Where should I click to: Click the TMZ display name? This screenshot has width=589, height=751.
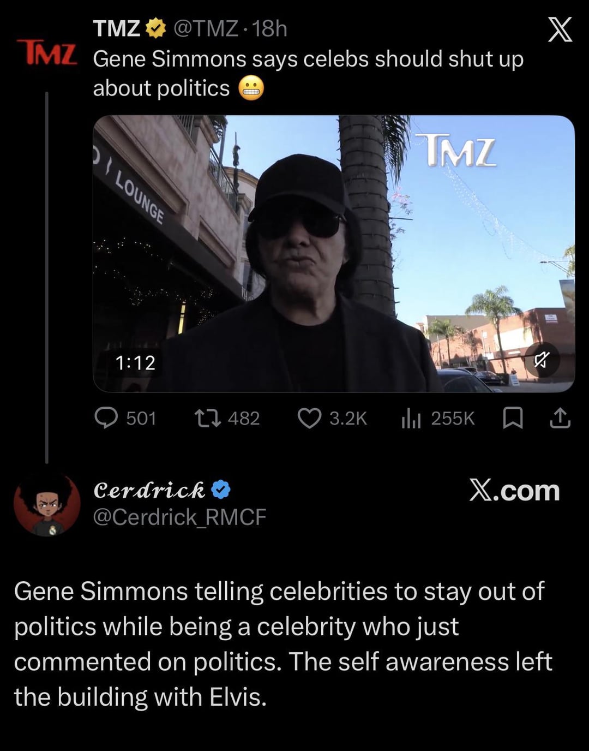pos(117,28)
